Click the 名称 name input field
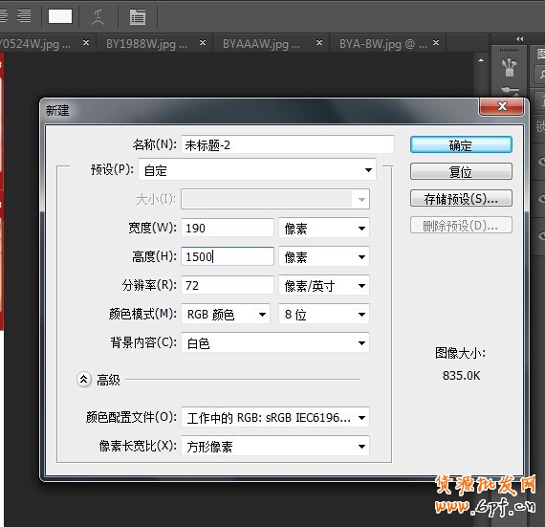Image resolution: width=545 pixels, height=527 pixels. coord(288,144)
